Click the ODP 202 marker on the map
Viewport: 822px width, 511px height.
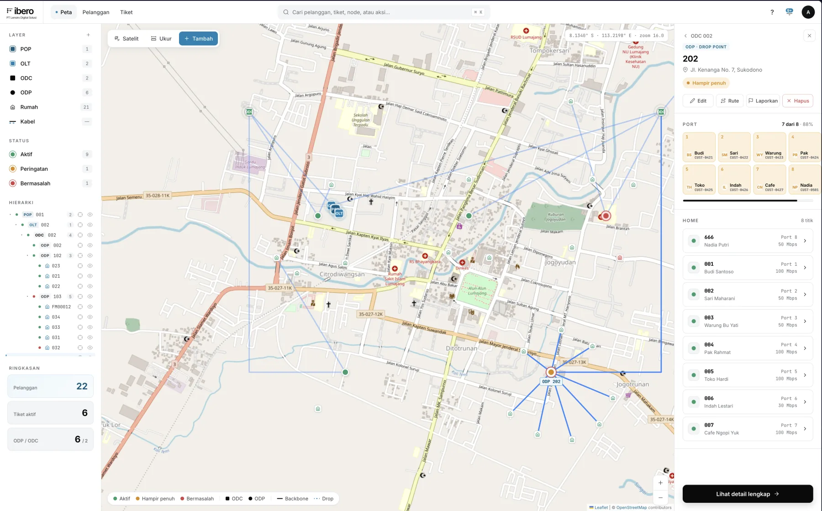pyautogui.click(x=551, y=372)
